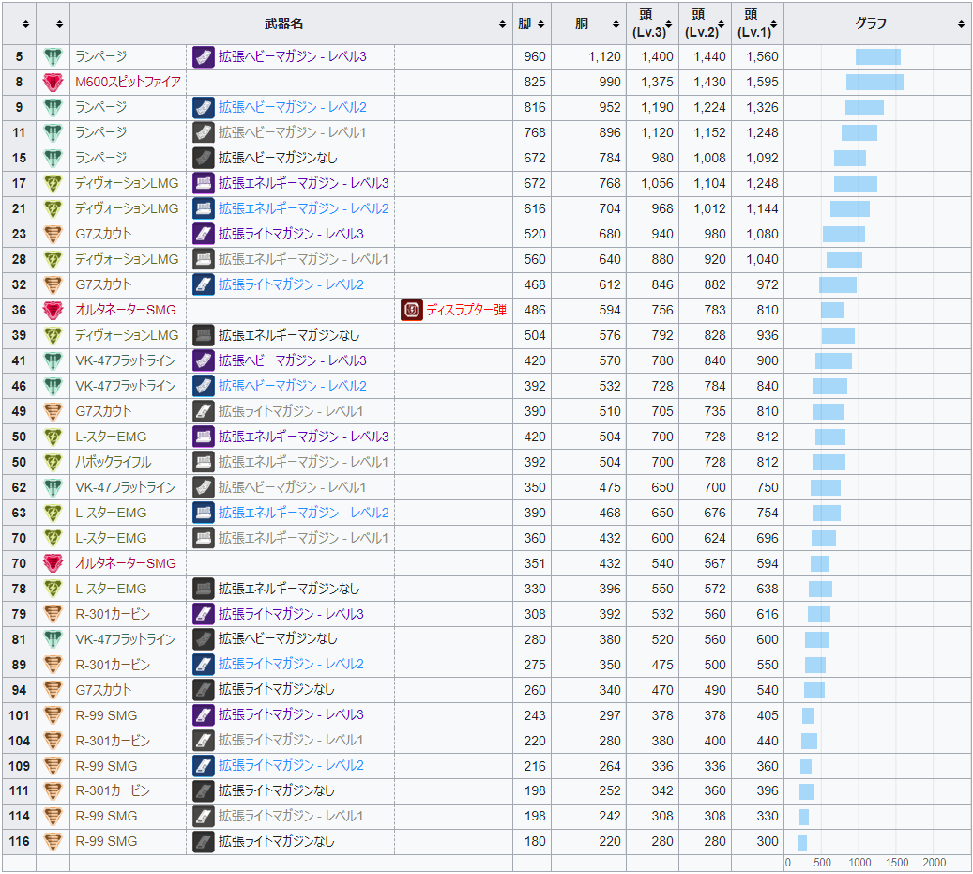Open 拡張ヘビーマガジン - レベル3 link in rank 5 row
The width and height of the screenshot is (973, 874).
(x=292, y=56)
